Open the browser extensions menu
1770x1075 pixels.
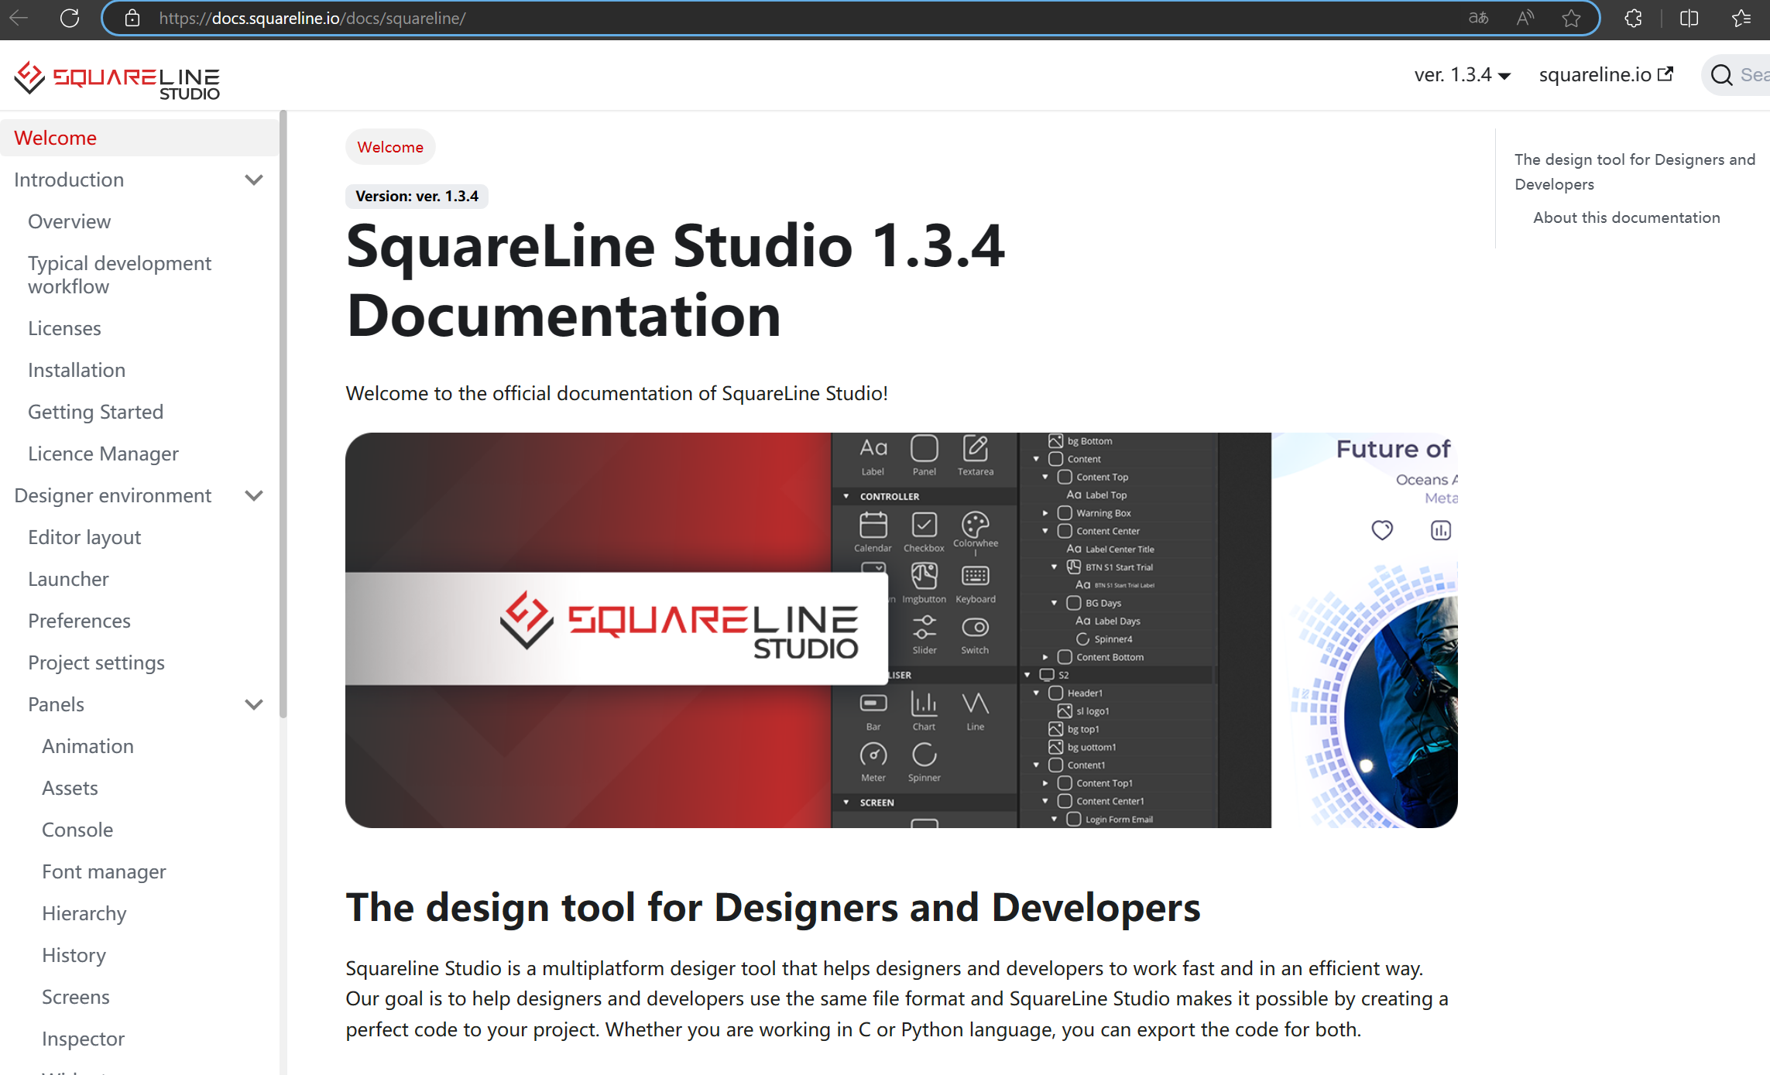1633,19
